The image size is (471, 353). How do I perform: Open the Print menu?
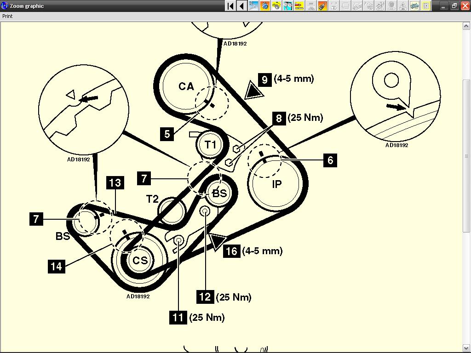[7, 16]
